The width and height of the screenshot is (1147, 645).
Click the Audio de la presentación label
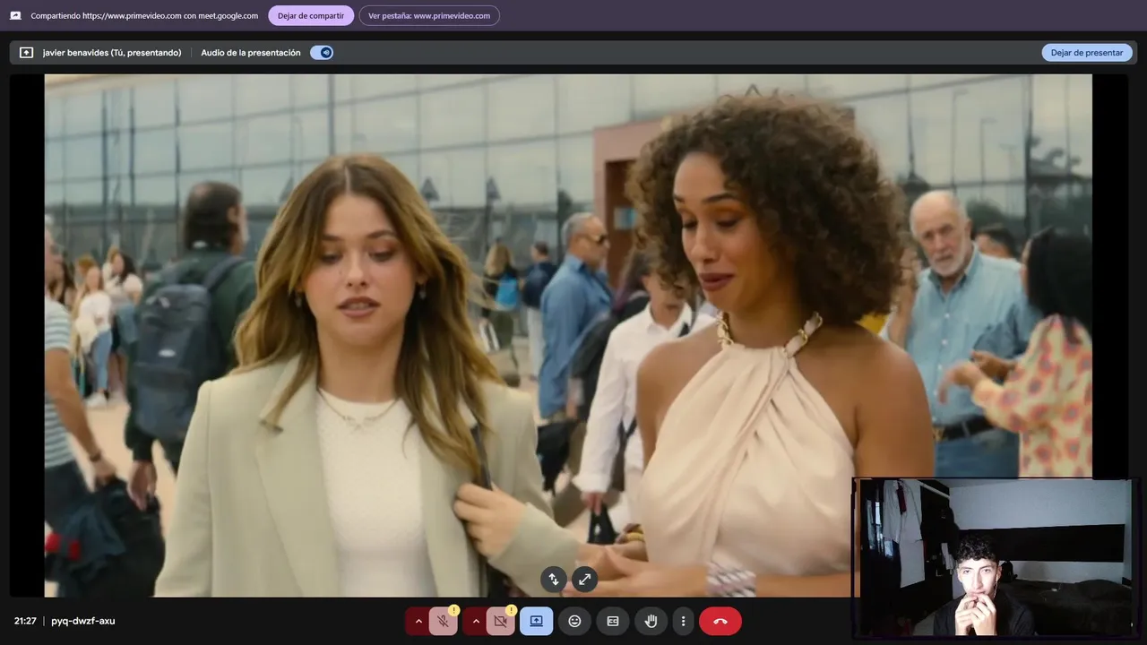(x=251, y=53)
